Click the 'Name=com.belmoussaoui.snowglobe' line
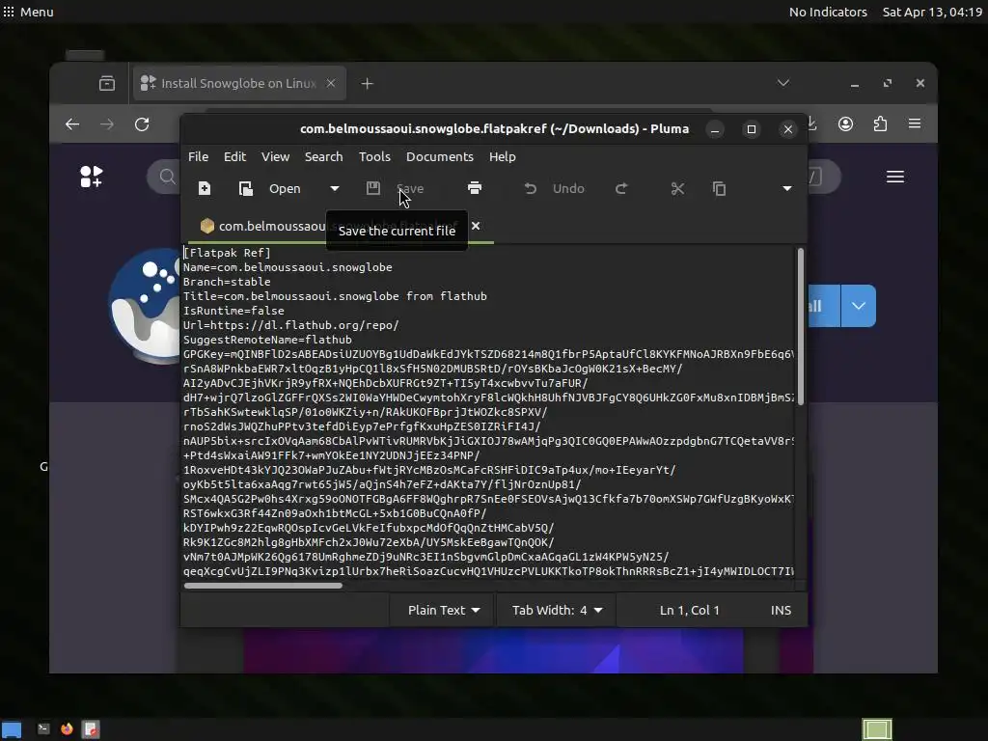 click(288, 267)
